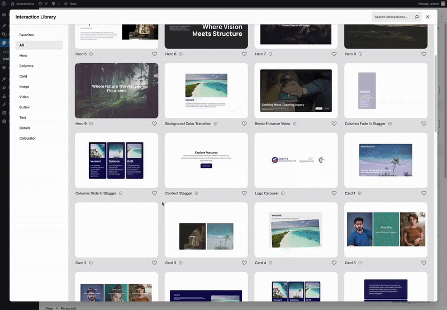Screen dimensions: 447x310
Task: Click info icon next to Card 3
Action: pos(181,263)
